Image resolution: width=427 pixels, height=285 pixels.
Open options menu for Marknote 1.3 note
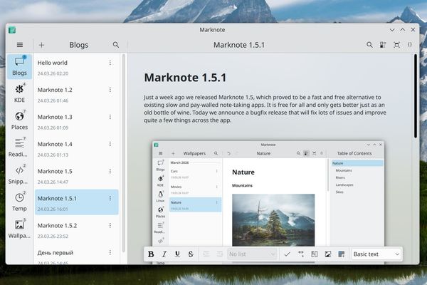tap(110, 117)
